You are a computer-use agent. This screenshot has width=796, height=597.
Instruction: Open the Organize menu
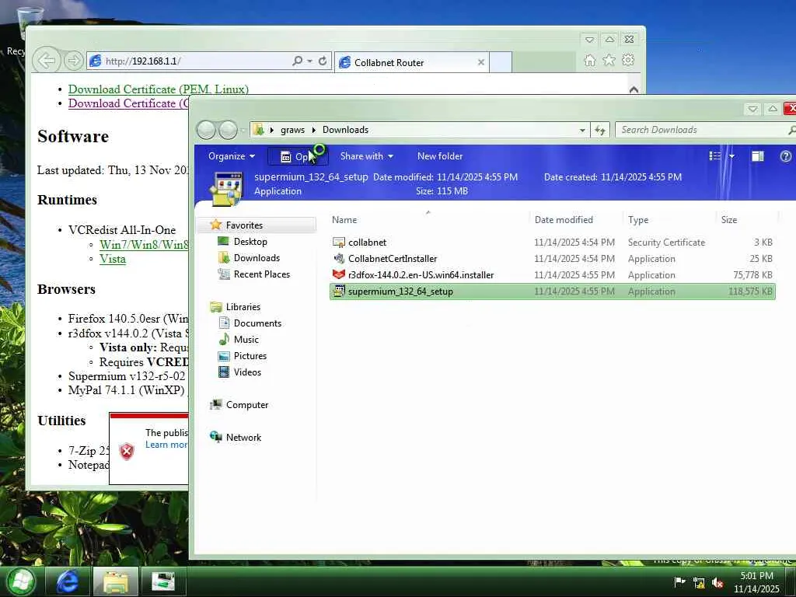coord(232,156)
